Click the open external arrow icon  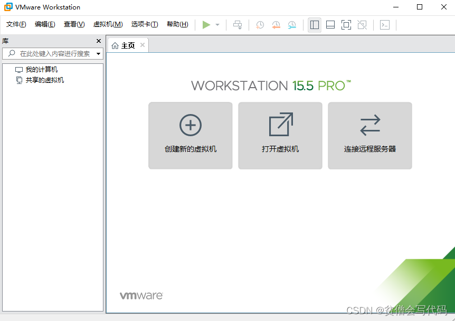[281, 125]
